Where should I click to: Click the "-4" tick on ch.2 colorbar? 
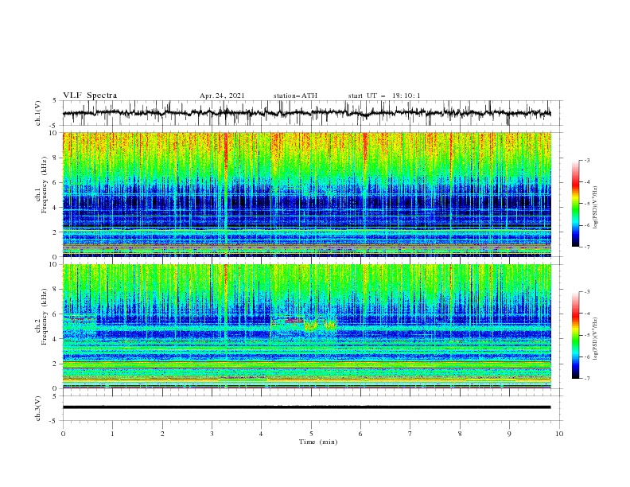586,314
